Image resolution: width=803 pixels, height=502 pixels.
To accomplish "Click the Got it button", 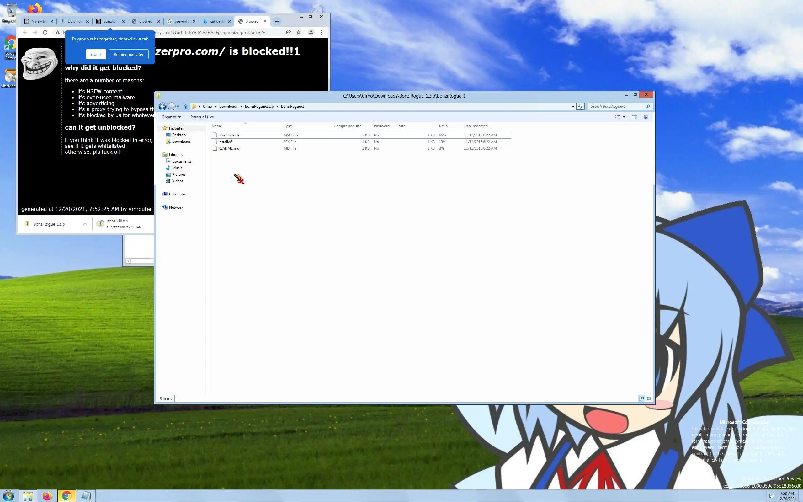I will (x=96, y=54).
